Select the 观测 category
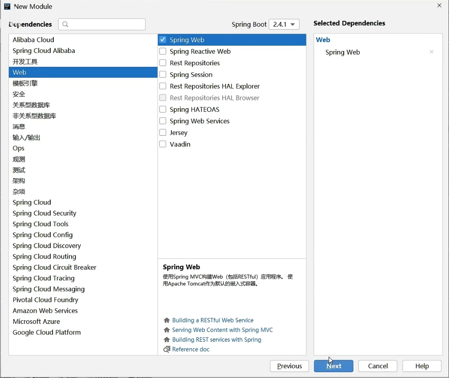The image size is (449, 378). tap(83, 159)
